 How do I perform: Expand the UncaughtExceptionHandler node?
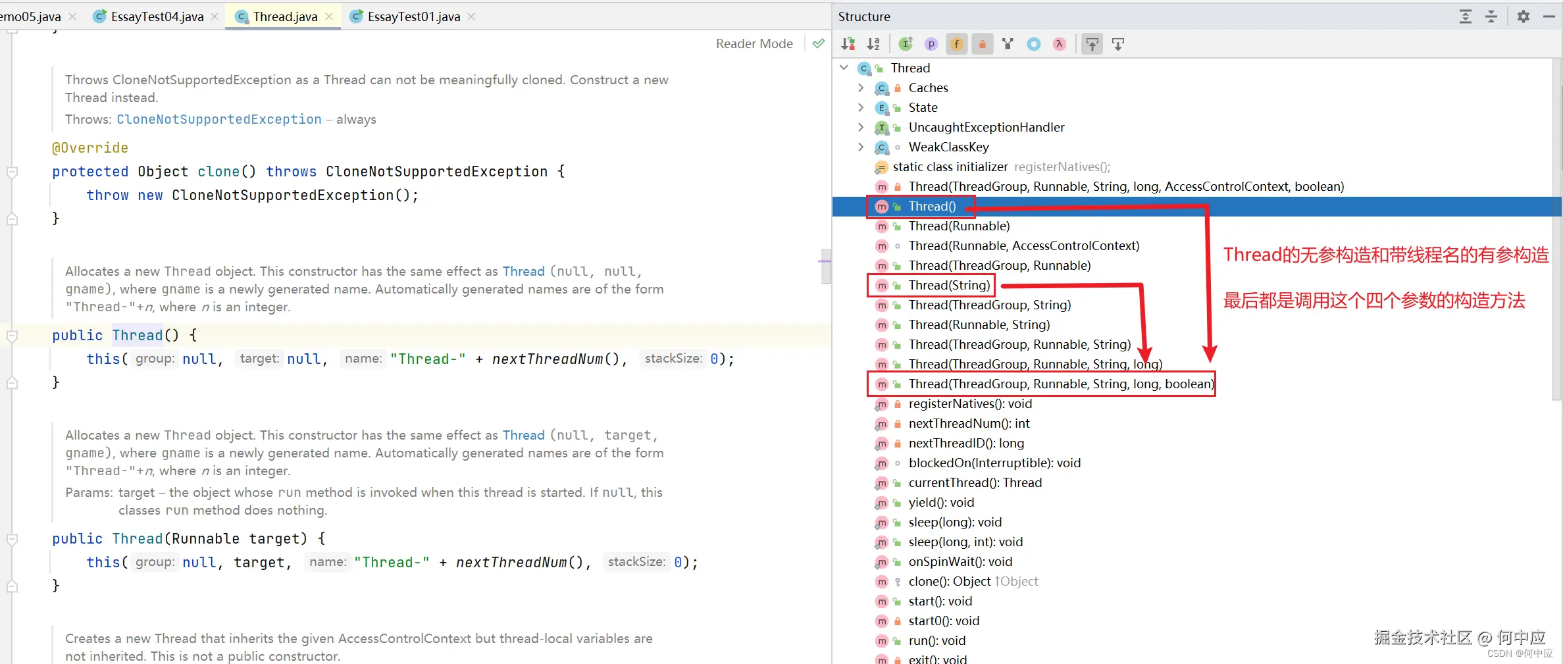[x=861, y=127]
